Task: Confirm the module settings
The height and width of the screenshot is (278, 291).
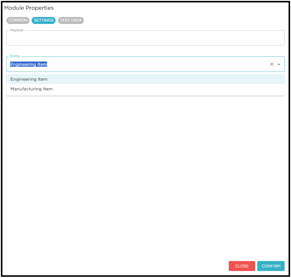Action: (271, 266)
